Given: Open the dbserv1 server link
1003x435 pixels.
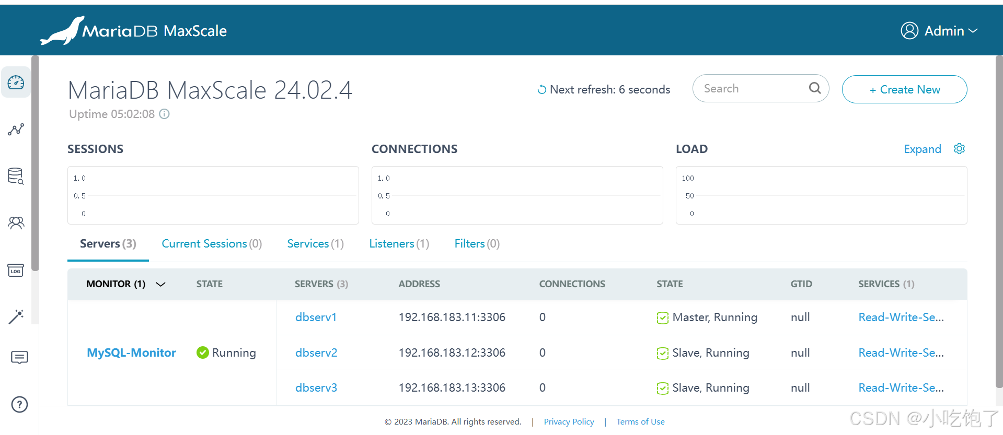Looking at the screenshot, I should 316,317.
